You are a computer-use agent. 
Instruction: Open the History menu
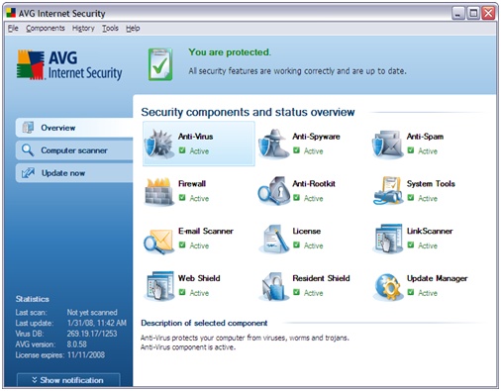[83, 29]
